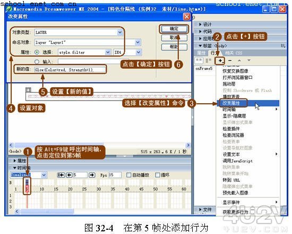Step timeline back one frame

(x=69, y=175)
